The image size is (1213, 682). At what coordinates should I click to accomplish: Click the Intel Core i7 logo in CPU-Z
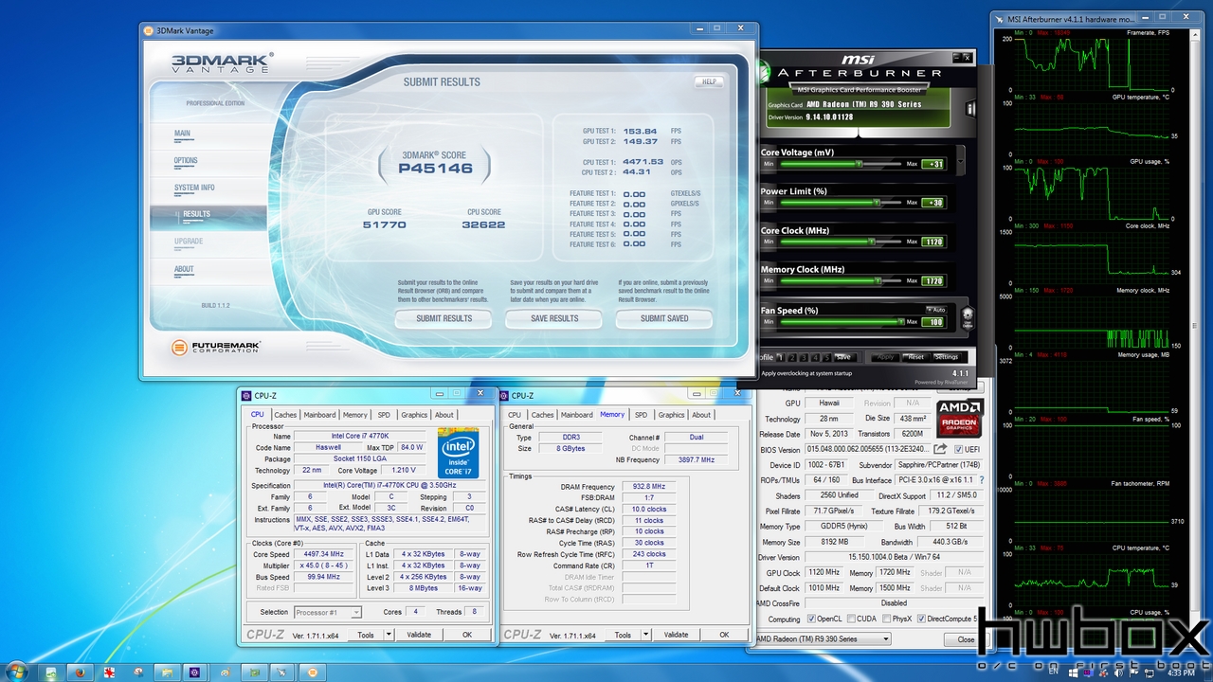tap(458, 452)
